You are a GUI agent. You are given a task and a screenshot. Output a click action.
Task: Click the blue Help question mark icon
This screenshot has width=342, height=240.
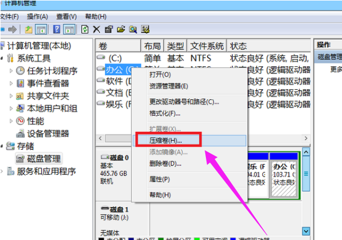57,29
